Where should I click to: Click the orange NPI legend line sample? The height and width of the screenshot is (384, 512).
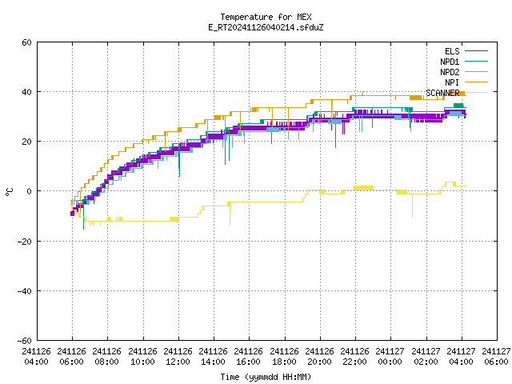(x=477, y=82)
